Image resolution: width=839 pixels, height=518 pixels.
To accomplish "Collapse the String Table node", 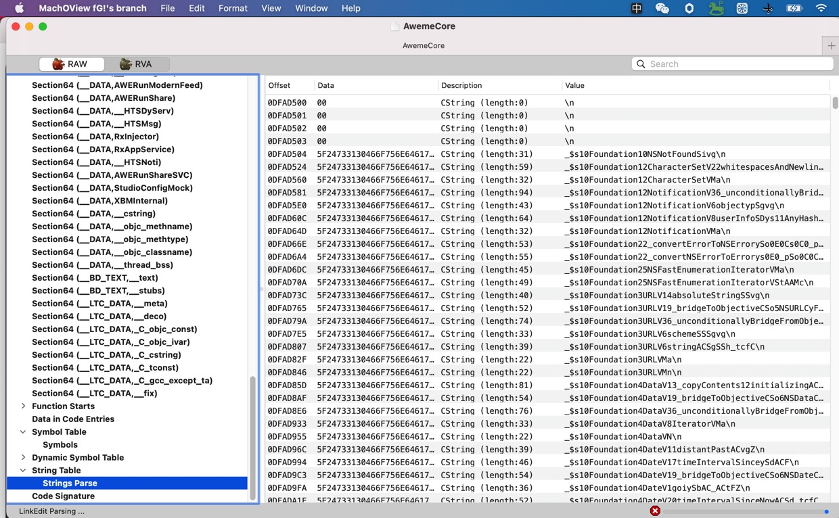I will pos(23,471).
